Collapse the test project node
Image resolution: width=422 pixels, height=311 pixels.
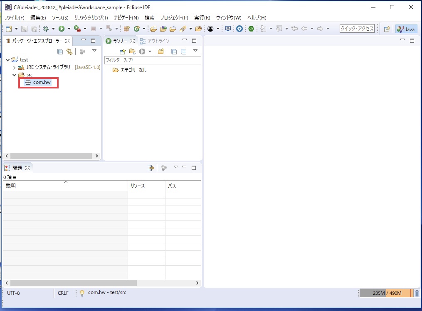coord(8,60)
